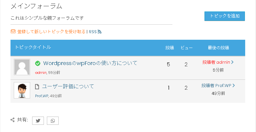
Task: Click the green solved checkmark icon
Action: coord(38,63)
